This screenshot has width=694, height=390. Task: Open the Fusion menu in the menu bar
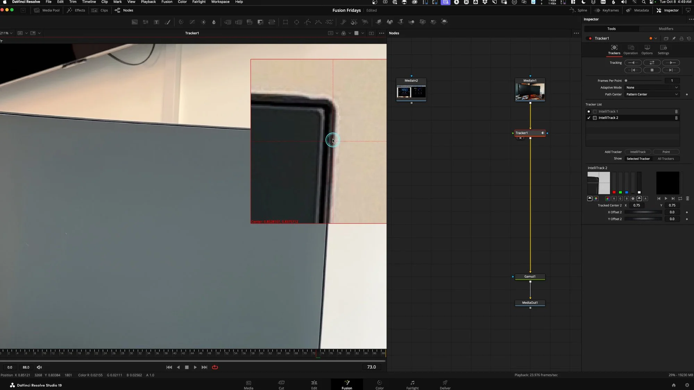[x=167, y=2]
